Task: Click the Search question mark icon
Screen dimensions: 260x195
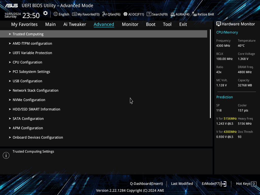Action: coord(149,14)
